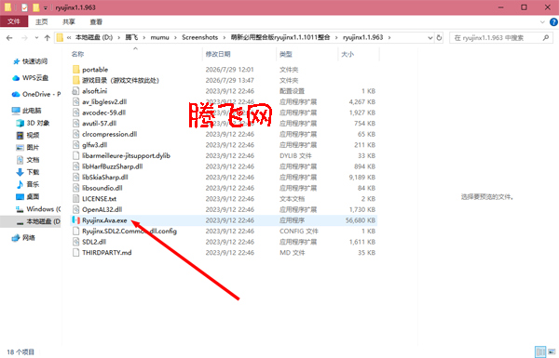Select the alsoft.ini file icon

click(x=75, y=91)
